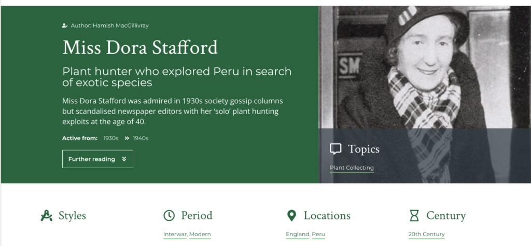Click author name Hamish MacGillivray
This screenshot has height=246, width=531.
coord(121,25)
